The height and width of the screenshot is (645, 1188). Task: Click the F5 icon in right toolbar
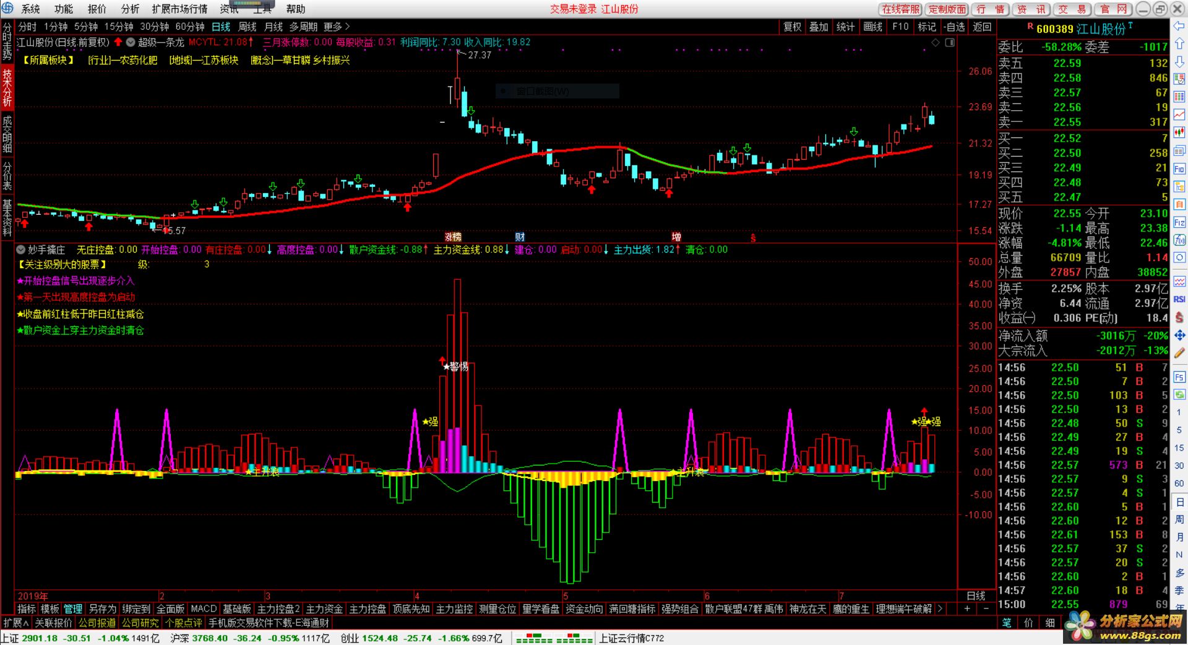[x=1179, y=376]
